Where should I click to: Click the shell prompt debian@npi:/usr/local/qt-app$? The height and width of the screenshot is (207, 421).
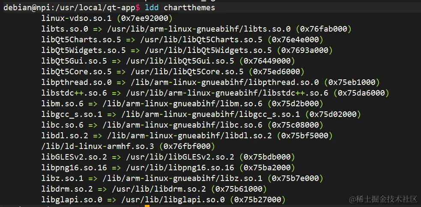tap(72, 8)
